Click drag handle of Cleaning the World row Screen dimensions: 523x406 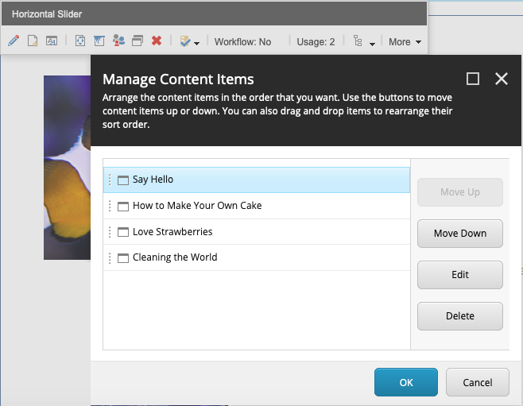pyautogui.click(x=110, y=258)
